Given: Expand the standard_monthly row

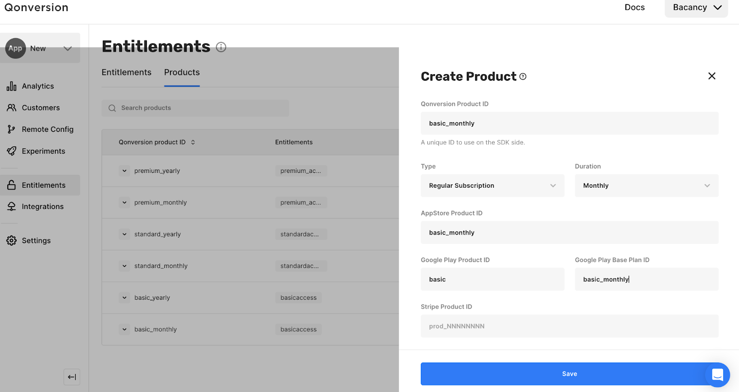Looking at the screenshot, I should pos(124,266).
